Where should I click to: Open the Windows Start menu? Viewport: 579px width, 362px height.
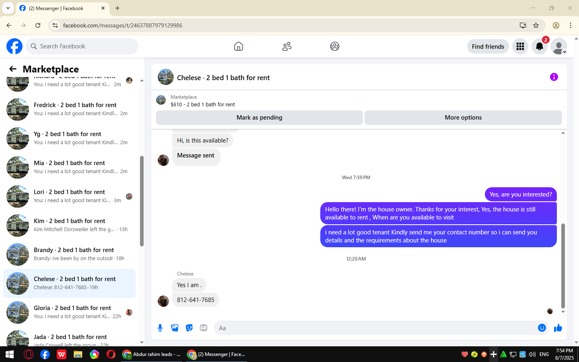tap(10, 354)
